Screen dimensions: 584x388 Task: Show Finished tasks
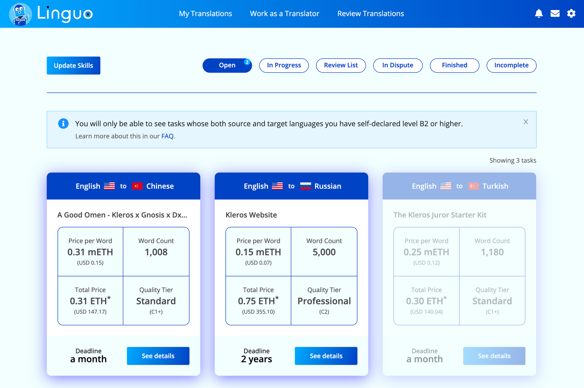point(454,65)
